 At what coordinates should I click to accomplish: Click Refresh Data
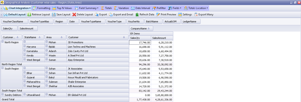tap(145, 14)
